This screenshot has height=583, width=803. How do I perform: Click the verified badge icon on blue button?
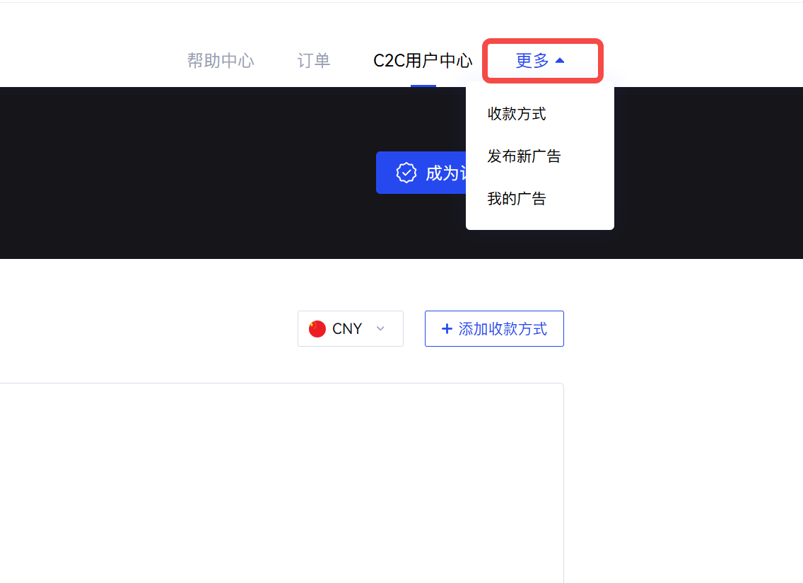coord(406,173)
